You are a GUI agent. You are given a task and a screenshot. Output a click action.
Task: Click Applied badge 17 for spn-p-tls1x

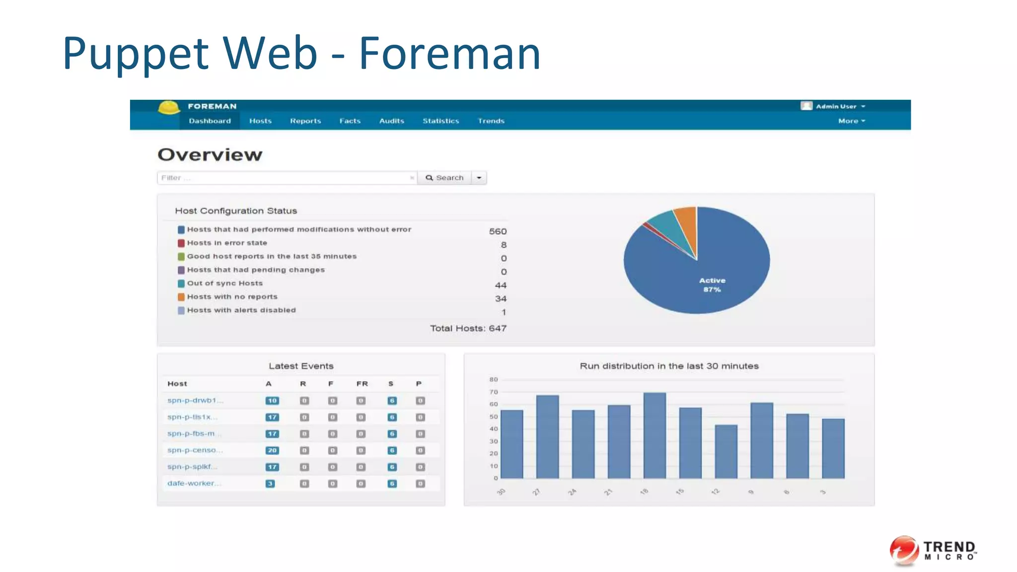(272, 418)
